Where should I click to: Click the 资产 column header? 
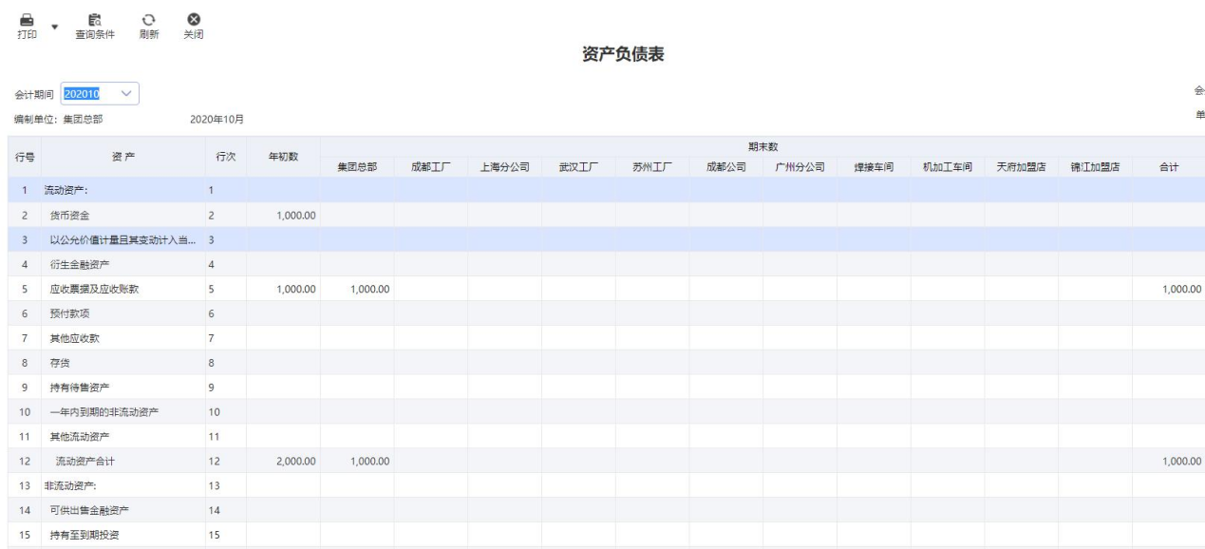coord(122,156)
